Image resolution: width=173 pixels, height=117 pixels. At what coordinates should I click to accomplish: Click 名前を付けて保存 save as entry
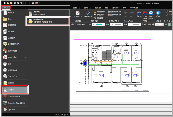[14, 44]
